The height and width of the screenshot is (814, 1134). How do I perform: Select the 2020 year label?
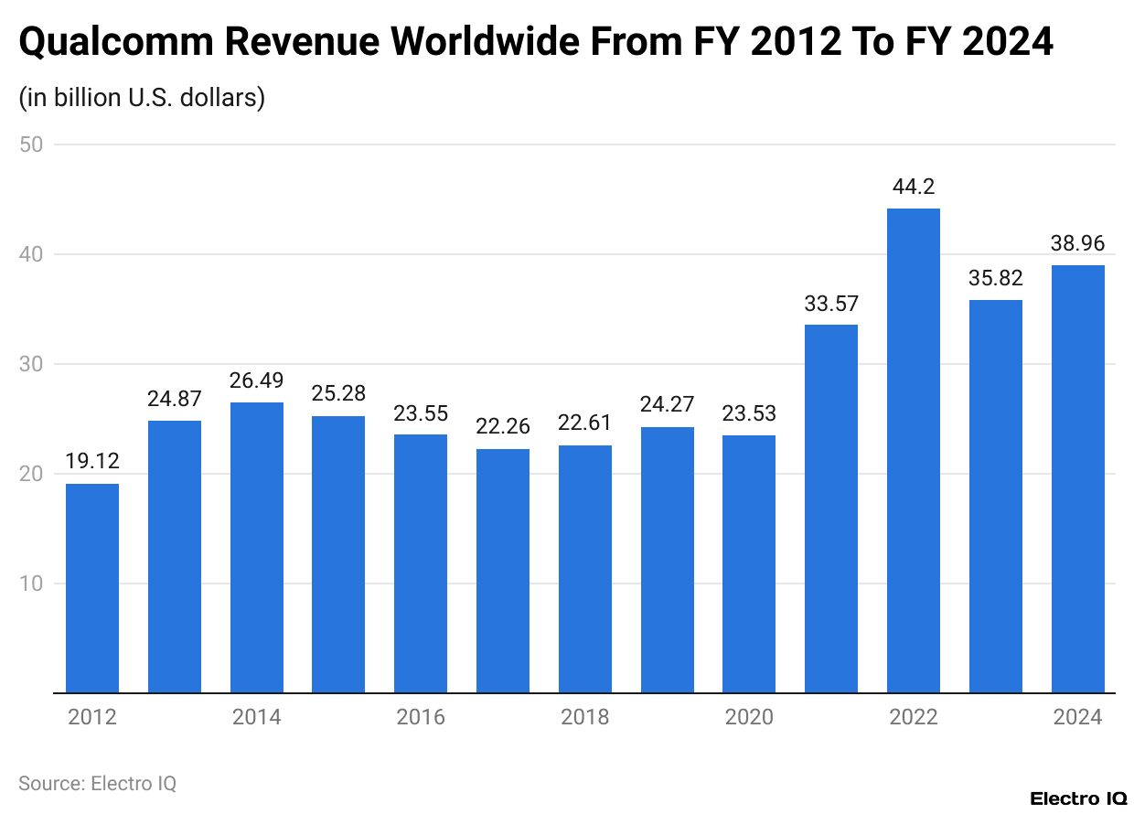(x=750, y=717)
